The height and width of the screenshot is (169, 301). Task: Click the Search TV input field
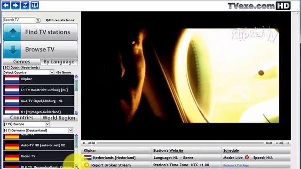(19, 20)
